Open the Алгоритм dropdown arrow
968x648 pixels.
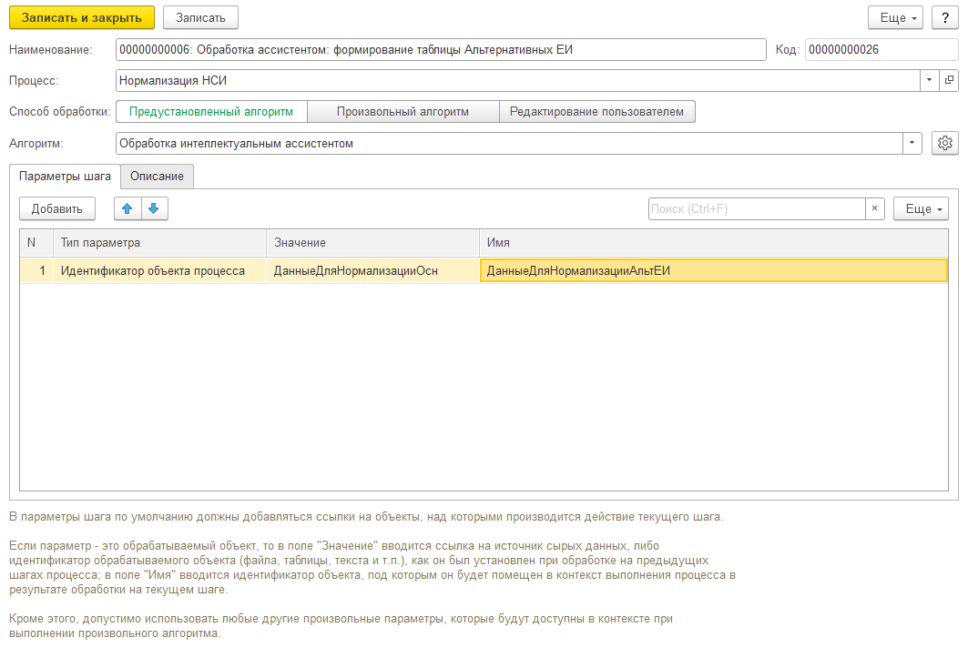point(913,143)
